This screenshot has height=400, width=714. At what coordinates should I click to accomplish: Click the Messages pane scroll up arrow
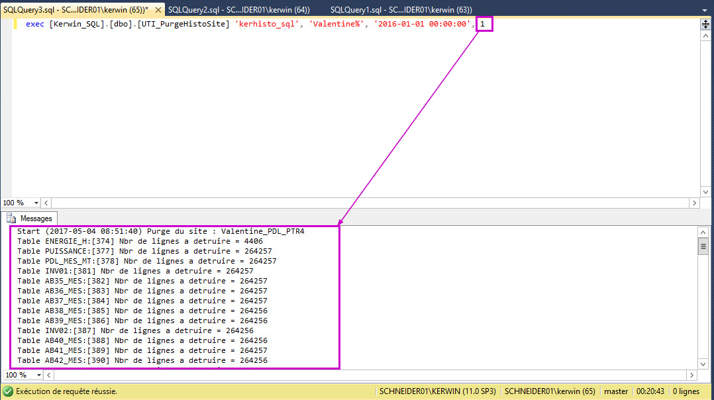(703, 232)
